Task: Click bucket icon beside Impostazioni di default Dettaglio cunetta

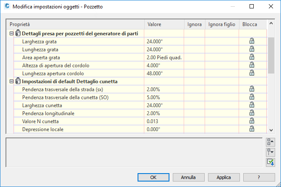Action: pos(18,81)
